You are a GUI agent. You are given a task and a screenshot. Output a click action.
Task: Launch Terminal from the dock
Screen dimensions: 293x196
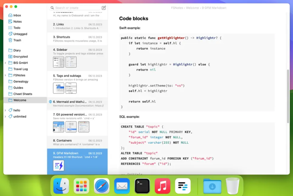coord(142,186)
